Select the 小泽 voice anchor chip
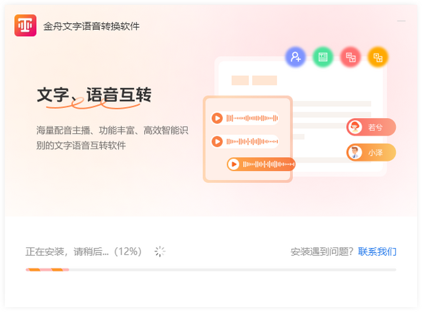The image size is (422, 312). click(371, 152)
